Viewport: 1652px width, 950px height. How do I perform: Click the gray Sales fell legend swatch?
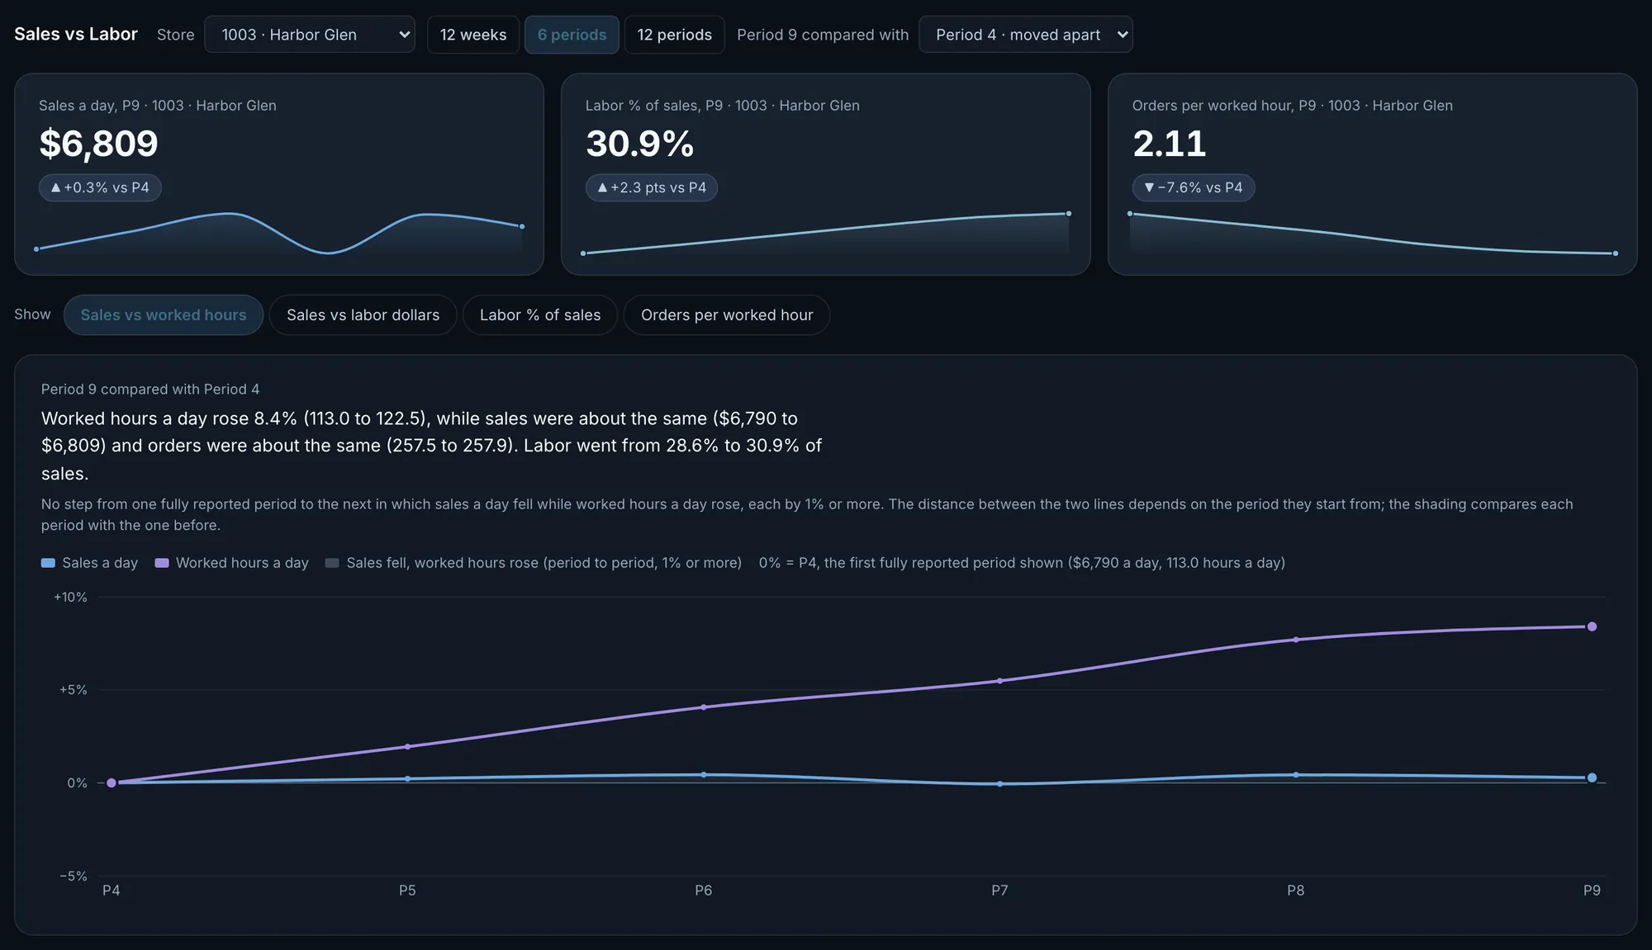tap(332, 563)
